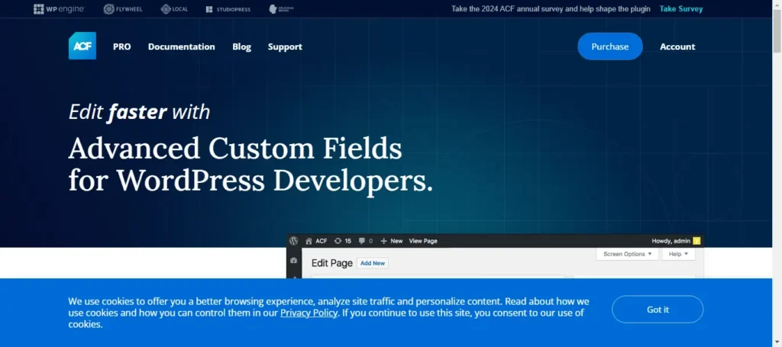The height and width of the screenshot is (347, 782).
Task: Click the 2024 ACF annual survey announcement text
Action: click(x=551, y=9)
